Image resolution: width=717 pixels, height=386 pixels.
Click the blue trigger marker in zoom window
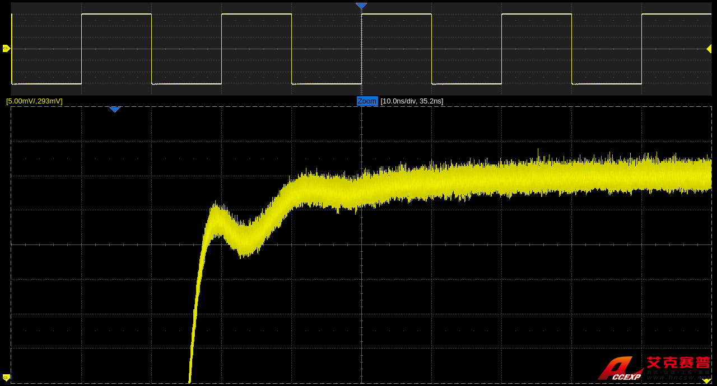pos(115,109)
